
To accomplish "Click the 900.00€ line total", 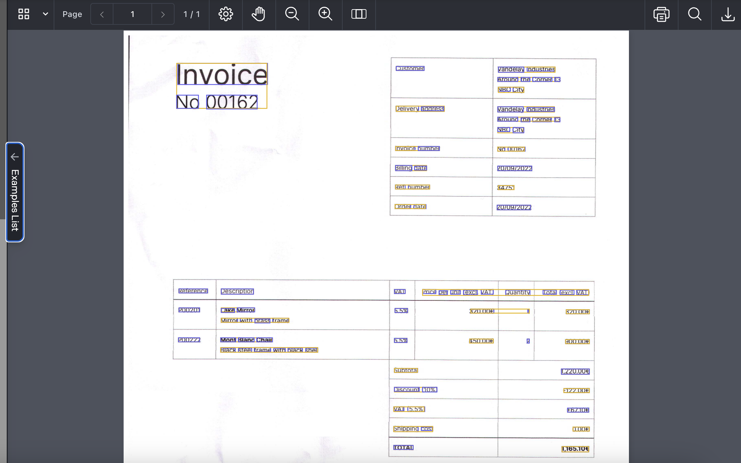I will 577,341.
